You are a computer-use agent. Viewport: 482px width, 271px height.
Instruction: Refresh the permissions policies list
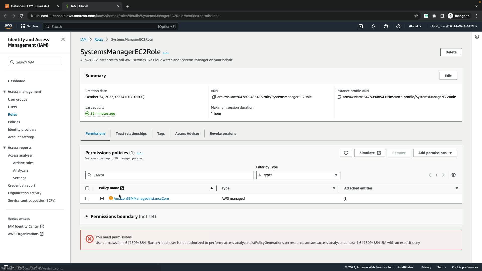click(x=346, y=153)
